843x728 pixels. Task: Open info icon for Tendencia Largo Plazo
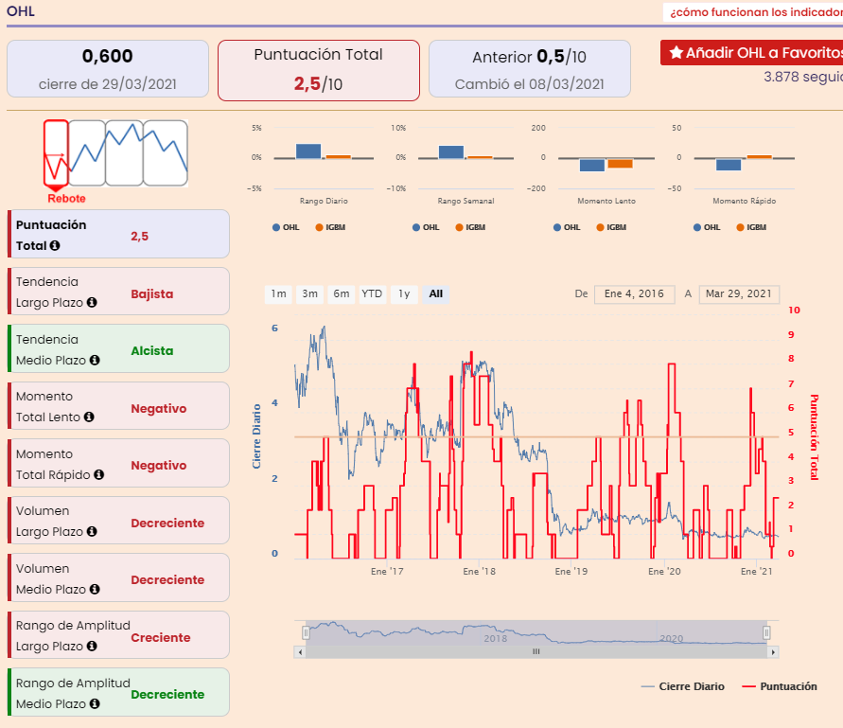coord(92,302)
